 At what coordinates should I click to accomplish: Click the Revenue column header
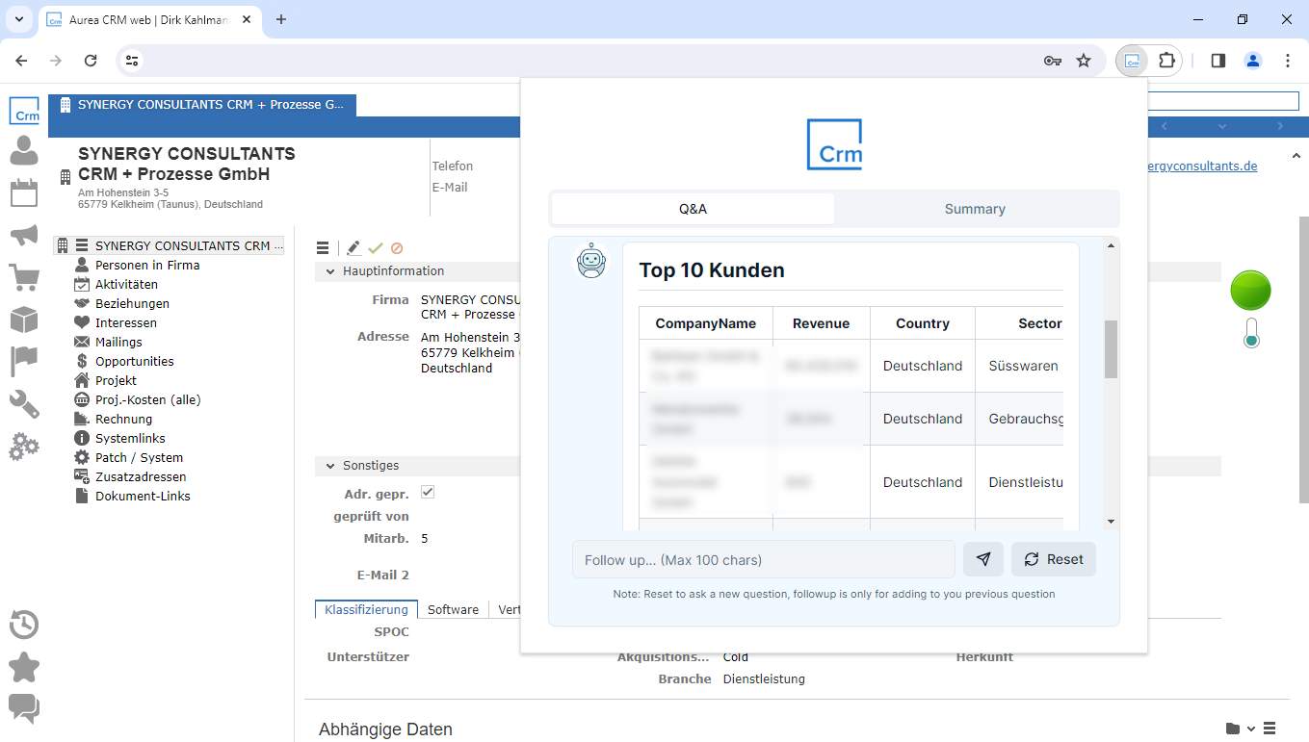click(821, 323)
